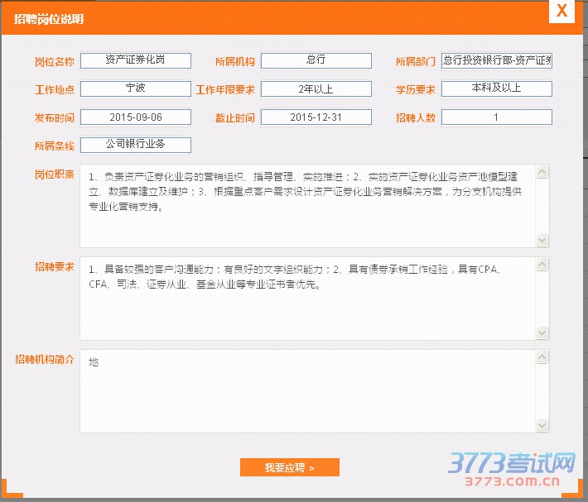Click the 工作年限要求 field showing 2年以上
The height and width of the screenshot is (502, 588).
click(316, 88)
